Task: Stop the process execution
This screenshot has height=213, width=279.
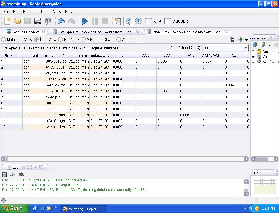Action: pyautogui.click(x=105, y=21)
